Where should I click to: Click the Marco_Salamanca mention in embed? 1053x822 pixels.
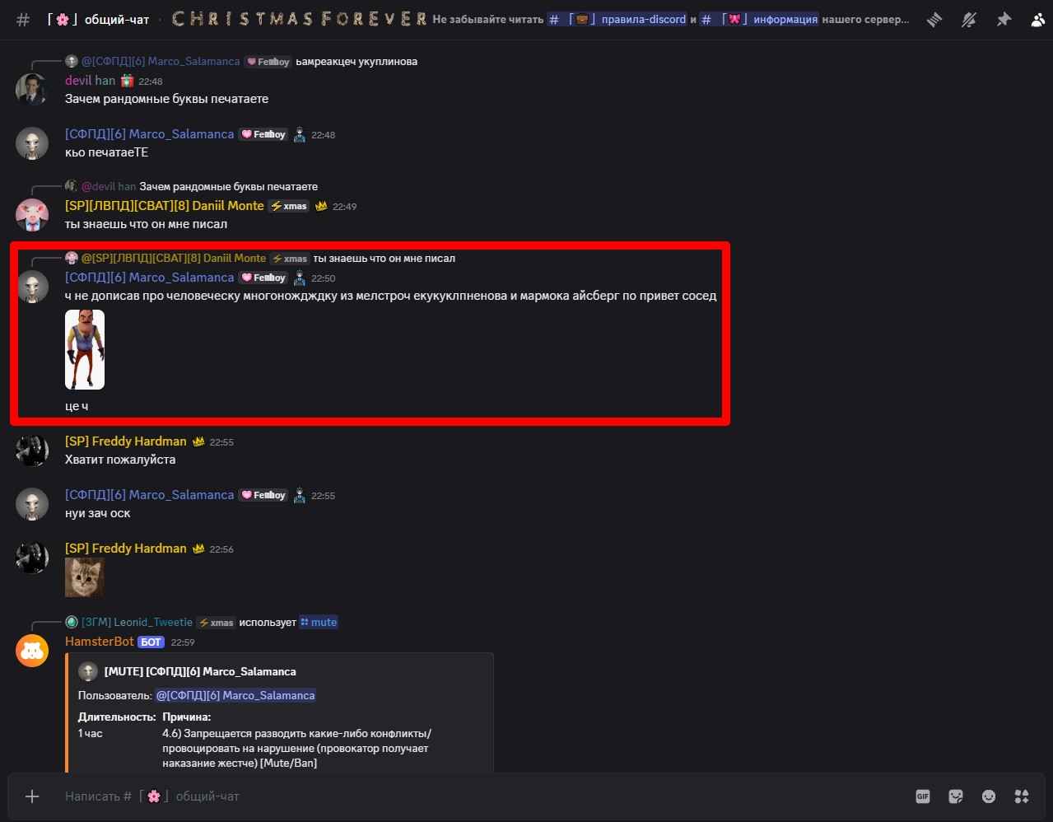point(235,695)
